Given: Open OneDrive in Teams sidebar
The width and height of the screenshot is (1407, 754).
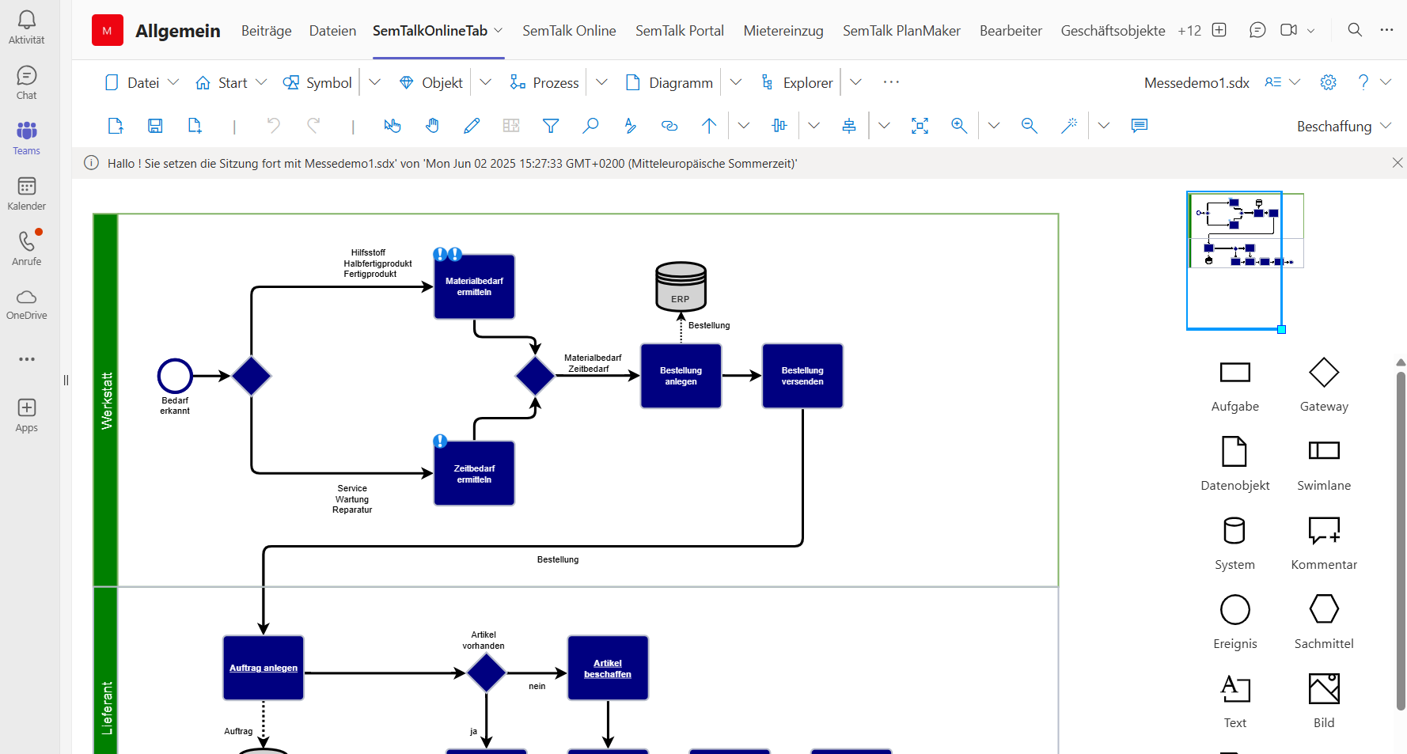Looking at the screenshot, I should (27, 304).
